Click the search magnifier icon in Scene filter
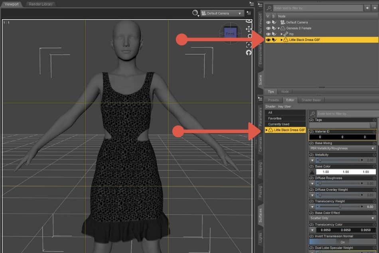Viewport: 379px width, 253px height. pos(269,8)
